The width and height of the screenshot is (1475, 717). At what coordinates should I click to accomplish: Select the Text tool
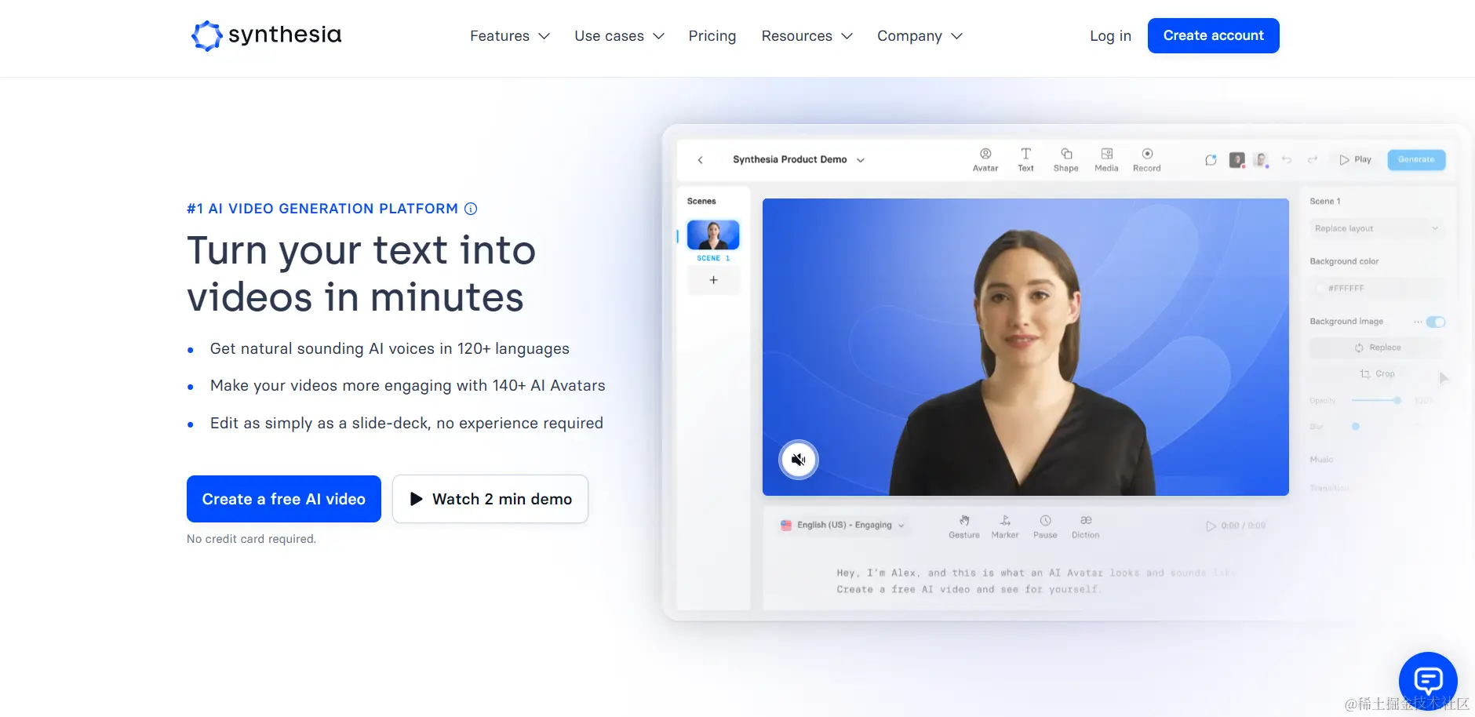click(x=1025, y=160)
